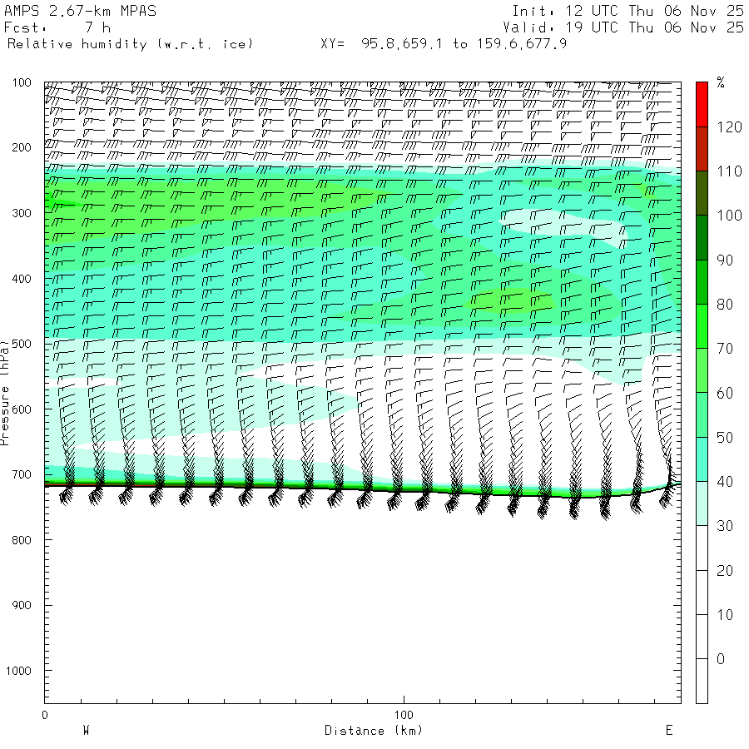749x749 pixels.
Task: Click the '400' pressure axis label
Action: tap(22, 279)
